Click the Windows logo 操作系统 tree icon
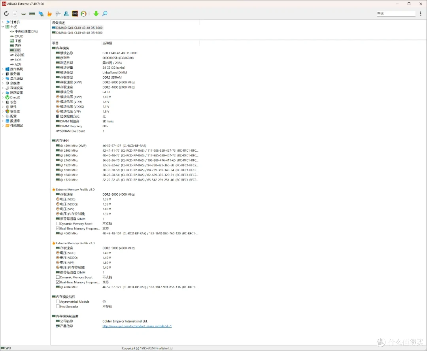The image size is (427, 351). point(8,69)
